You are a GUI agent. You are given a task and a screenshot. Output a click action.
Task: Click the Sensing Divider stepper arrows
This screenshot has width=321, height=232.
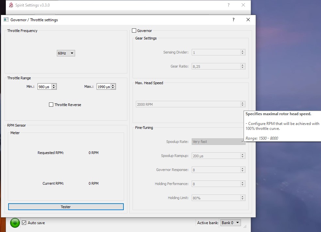tap(242, 52)
